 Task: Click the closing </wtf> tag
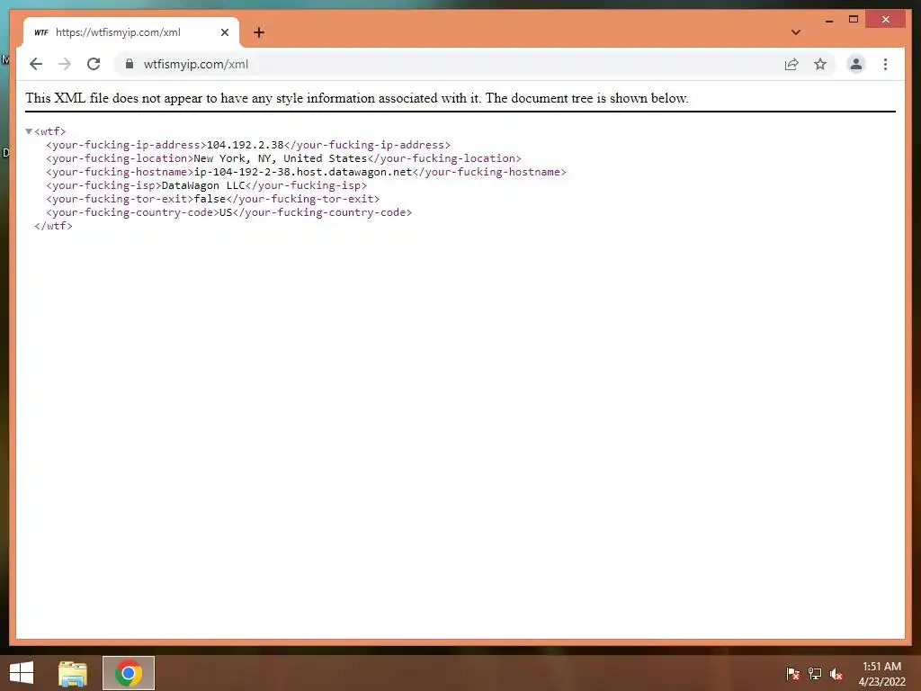[x=53, y=226]
